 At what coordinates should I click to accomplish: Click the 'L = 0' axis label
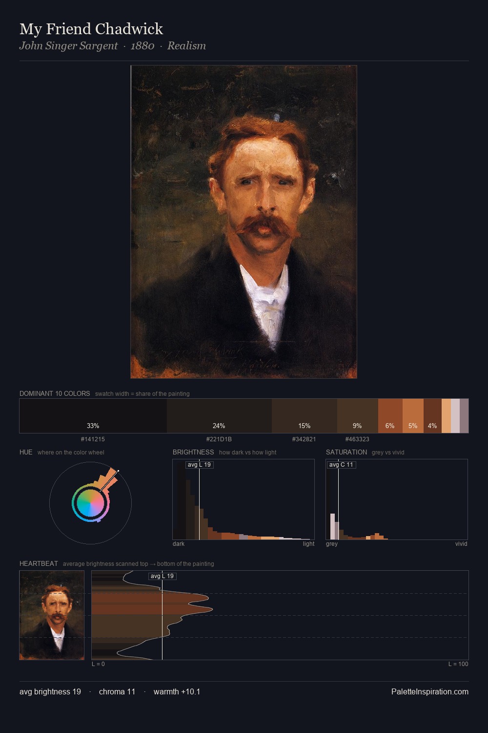click(98, 664)
